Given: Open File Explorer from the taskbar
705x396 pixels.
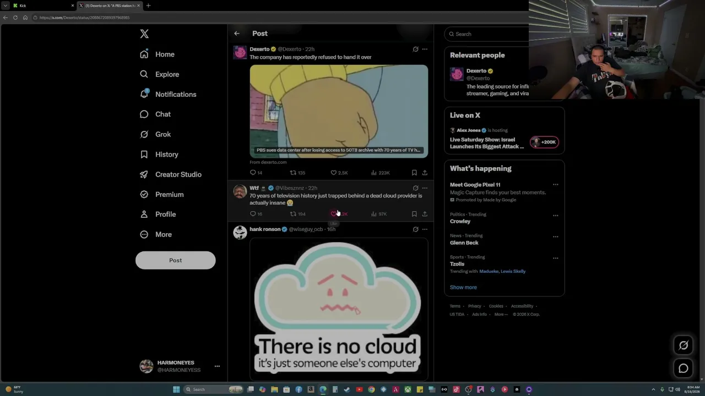Looking at the screenshot, I should (274, 389).
